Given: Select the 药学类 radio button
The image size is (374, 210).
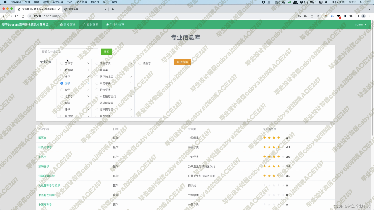Looking at the screenshot, I should [97, 70].
